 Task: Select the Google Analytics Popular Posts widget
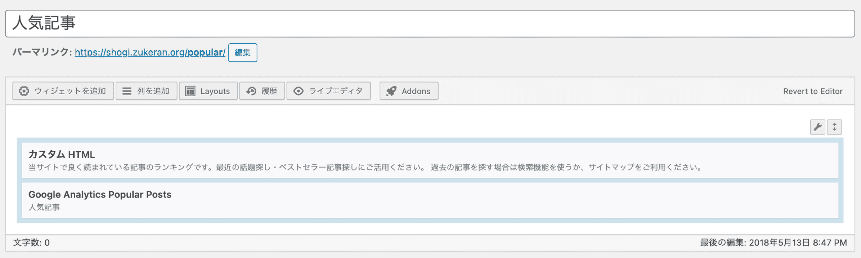430,200
